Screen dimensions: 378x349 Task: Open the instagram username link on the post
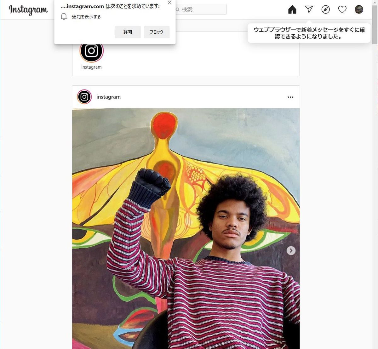tap(108, 97)
